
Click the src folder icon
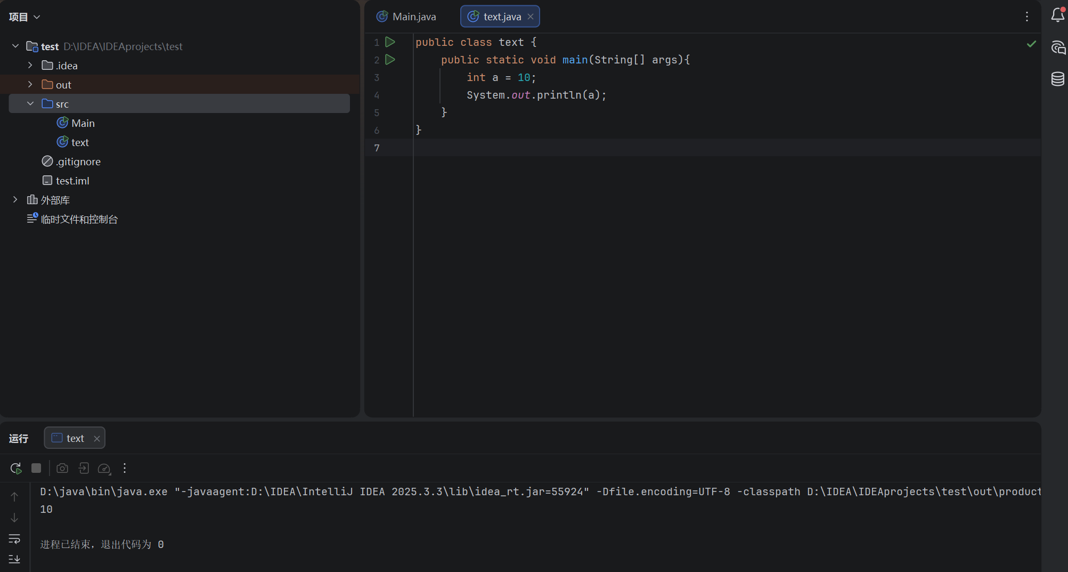point(47,104)
